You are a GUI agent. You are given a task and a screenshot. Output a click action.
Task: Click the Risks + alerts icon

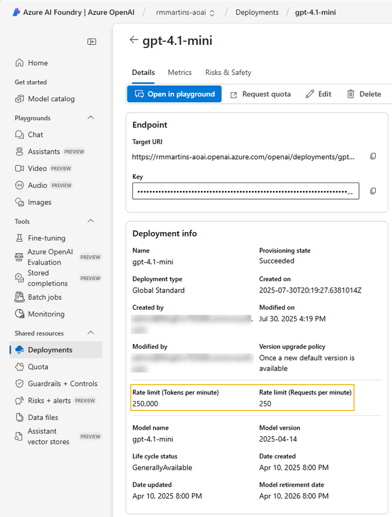tap(20, 400)
